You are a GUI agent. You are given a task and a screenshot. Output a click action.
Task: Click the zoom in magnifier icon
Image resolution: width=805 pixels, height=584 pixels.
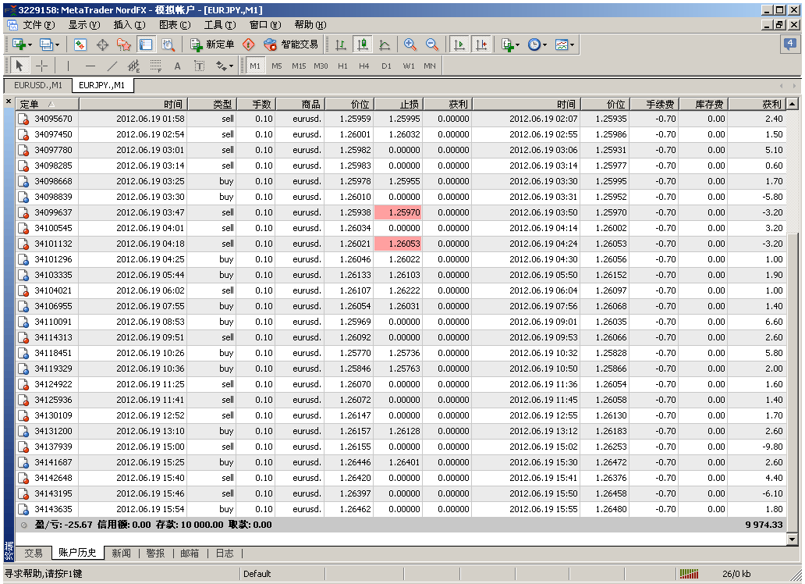[410, 45]
